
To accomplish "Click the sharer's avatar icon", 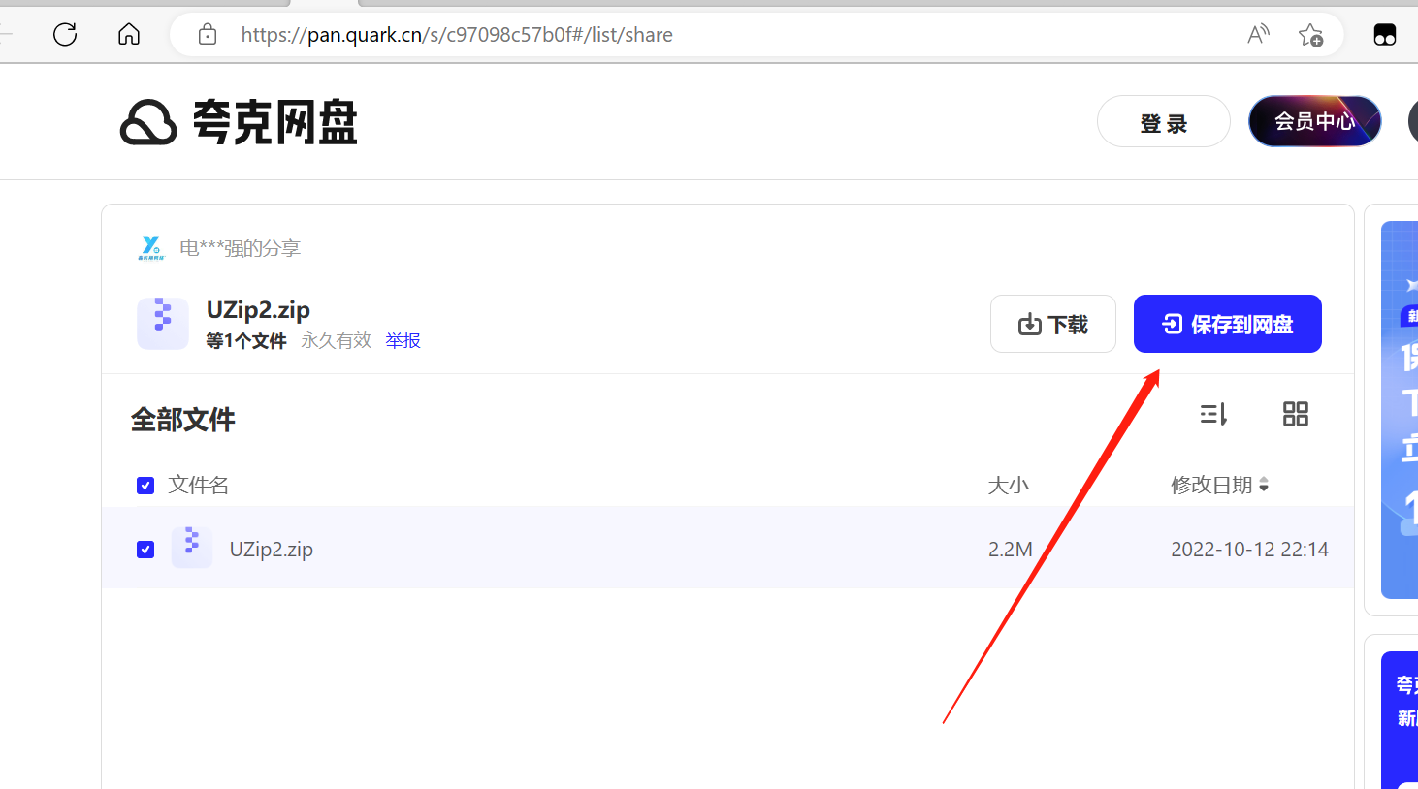I will coord(151,248).
